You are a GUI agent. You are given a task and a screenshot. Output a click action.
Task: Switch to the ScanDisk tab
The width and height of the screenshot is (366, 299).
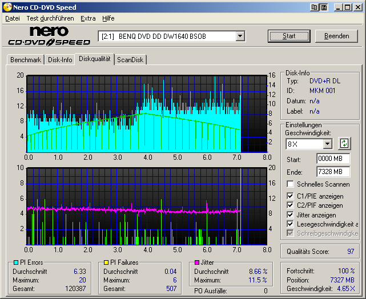pos(131,60)
